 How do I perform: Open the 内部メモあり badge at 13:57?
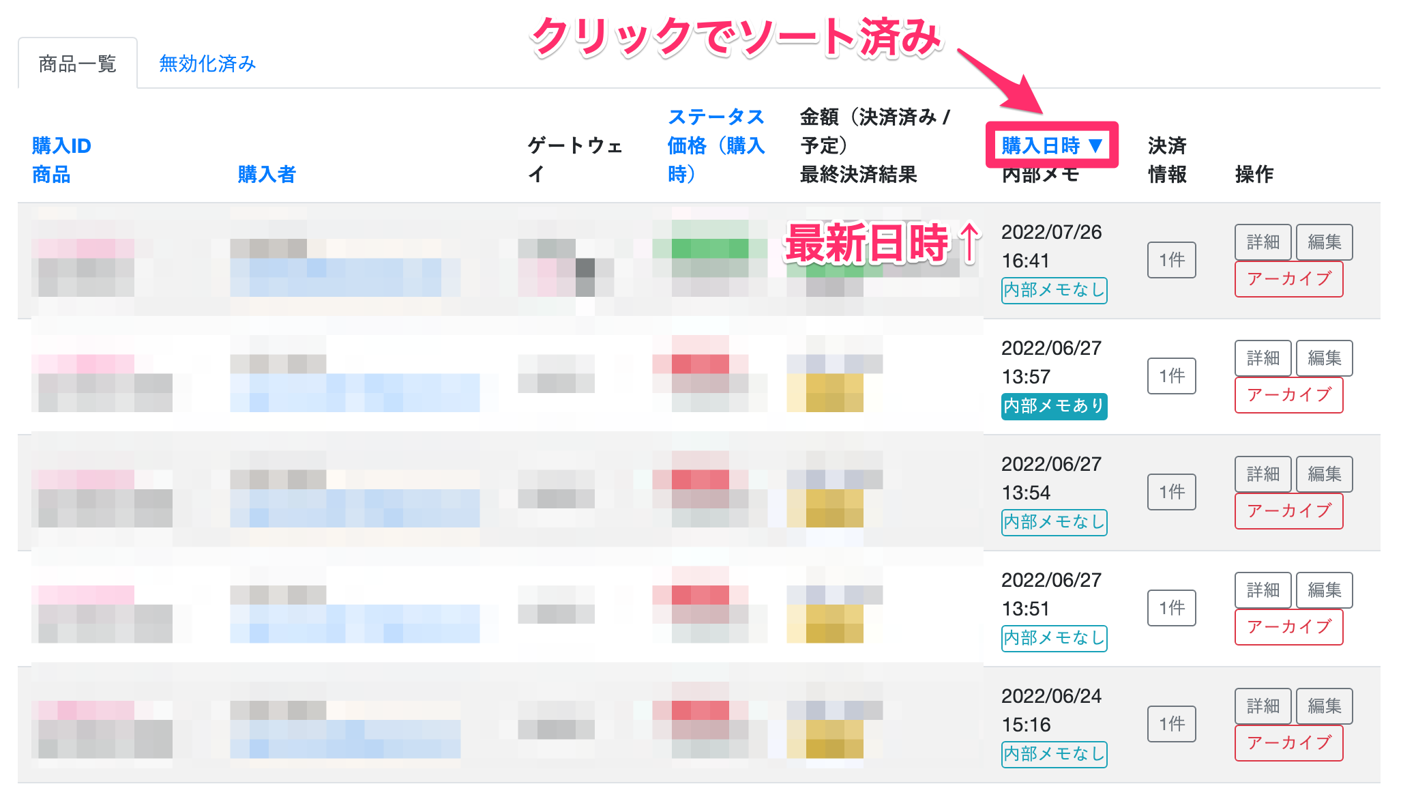1054,406
